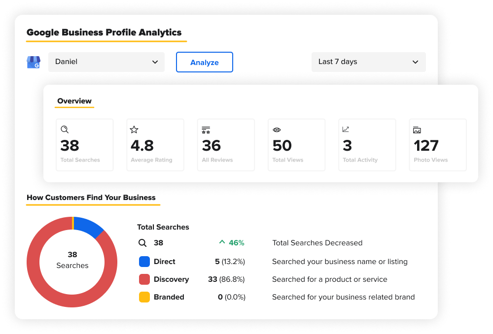Click the '5 (13.2%)' Direct value
The image size is (493, 334).
pos(230,262)
